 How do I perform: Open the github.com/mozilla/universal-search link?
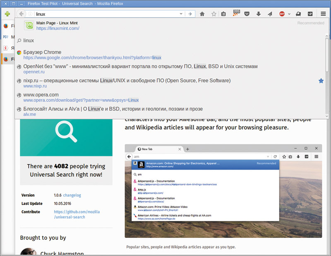(77, 214)
